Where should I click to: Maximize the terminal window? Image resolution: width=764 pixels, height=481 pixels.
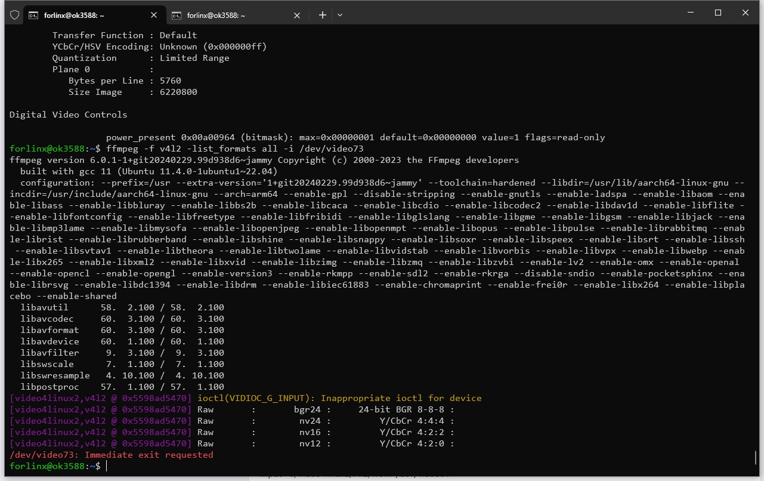tap(718, 13)
